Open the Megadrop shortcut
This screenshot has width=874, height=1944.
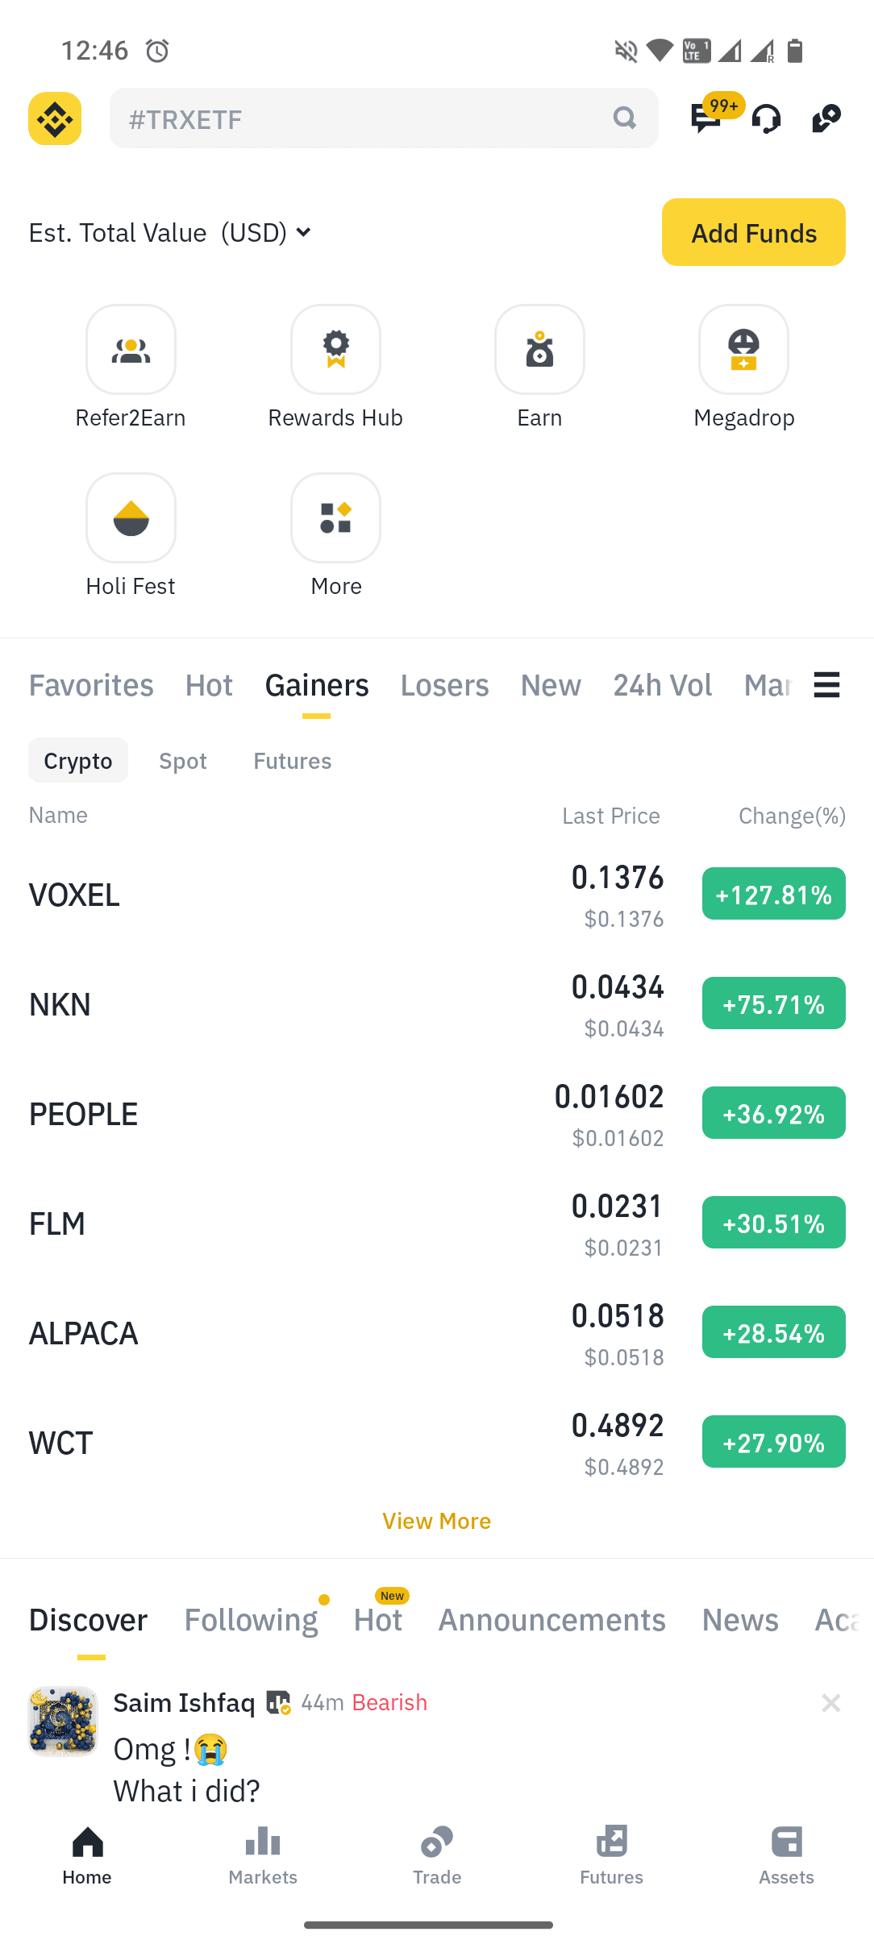743,350
